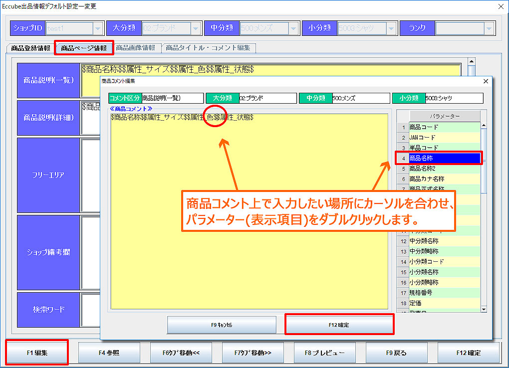Confirm with dialog F12 確定 button
The height and width of the screenshot is (368, 509).
click(x=339, y=325)
